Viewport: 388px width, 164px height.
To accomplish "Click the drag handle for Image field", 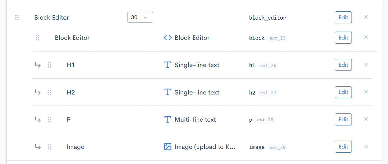I will [49, 147].
